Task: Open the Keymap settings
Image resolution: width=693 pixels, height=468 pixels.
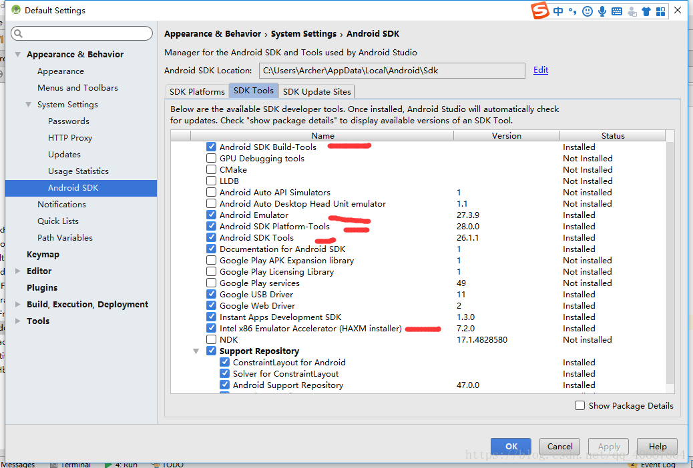Action: pos(43,254)
